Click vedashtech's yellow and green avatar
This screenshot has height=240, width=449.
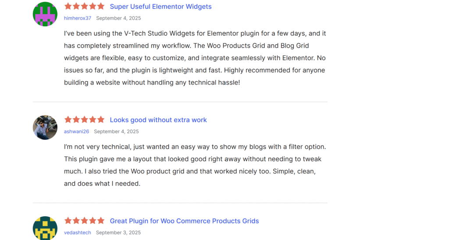pyautogui.click(x=45, y=228)
